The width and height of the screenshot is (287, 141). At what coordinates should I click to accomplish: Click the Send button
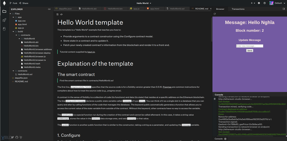pyautogui.click(x=250, y=51)
